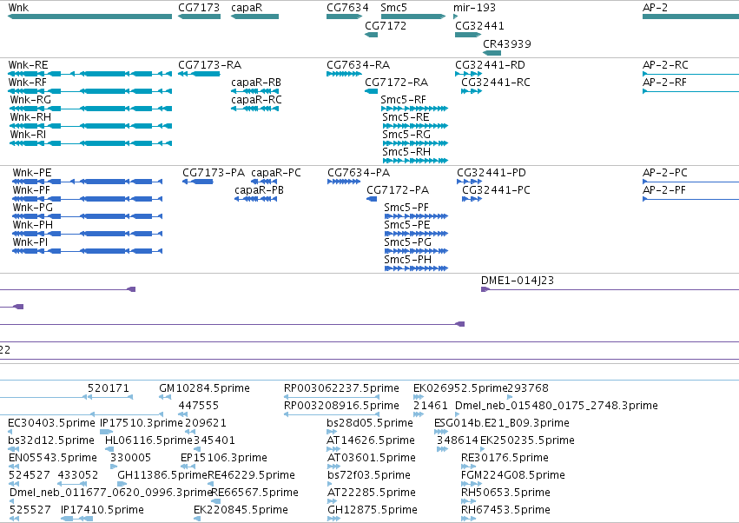This screenshot has width=739, height=523.
Task: Click the CG7173 gene label
Action: (199, 8)
